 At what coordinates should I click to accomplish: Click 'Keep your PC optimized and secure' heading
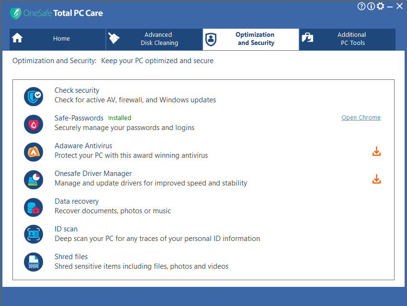pos(158,61)
